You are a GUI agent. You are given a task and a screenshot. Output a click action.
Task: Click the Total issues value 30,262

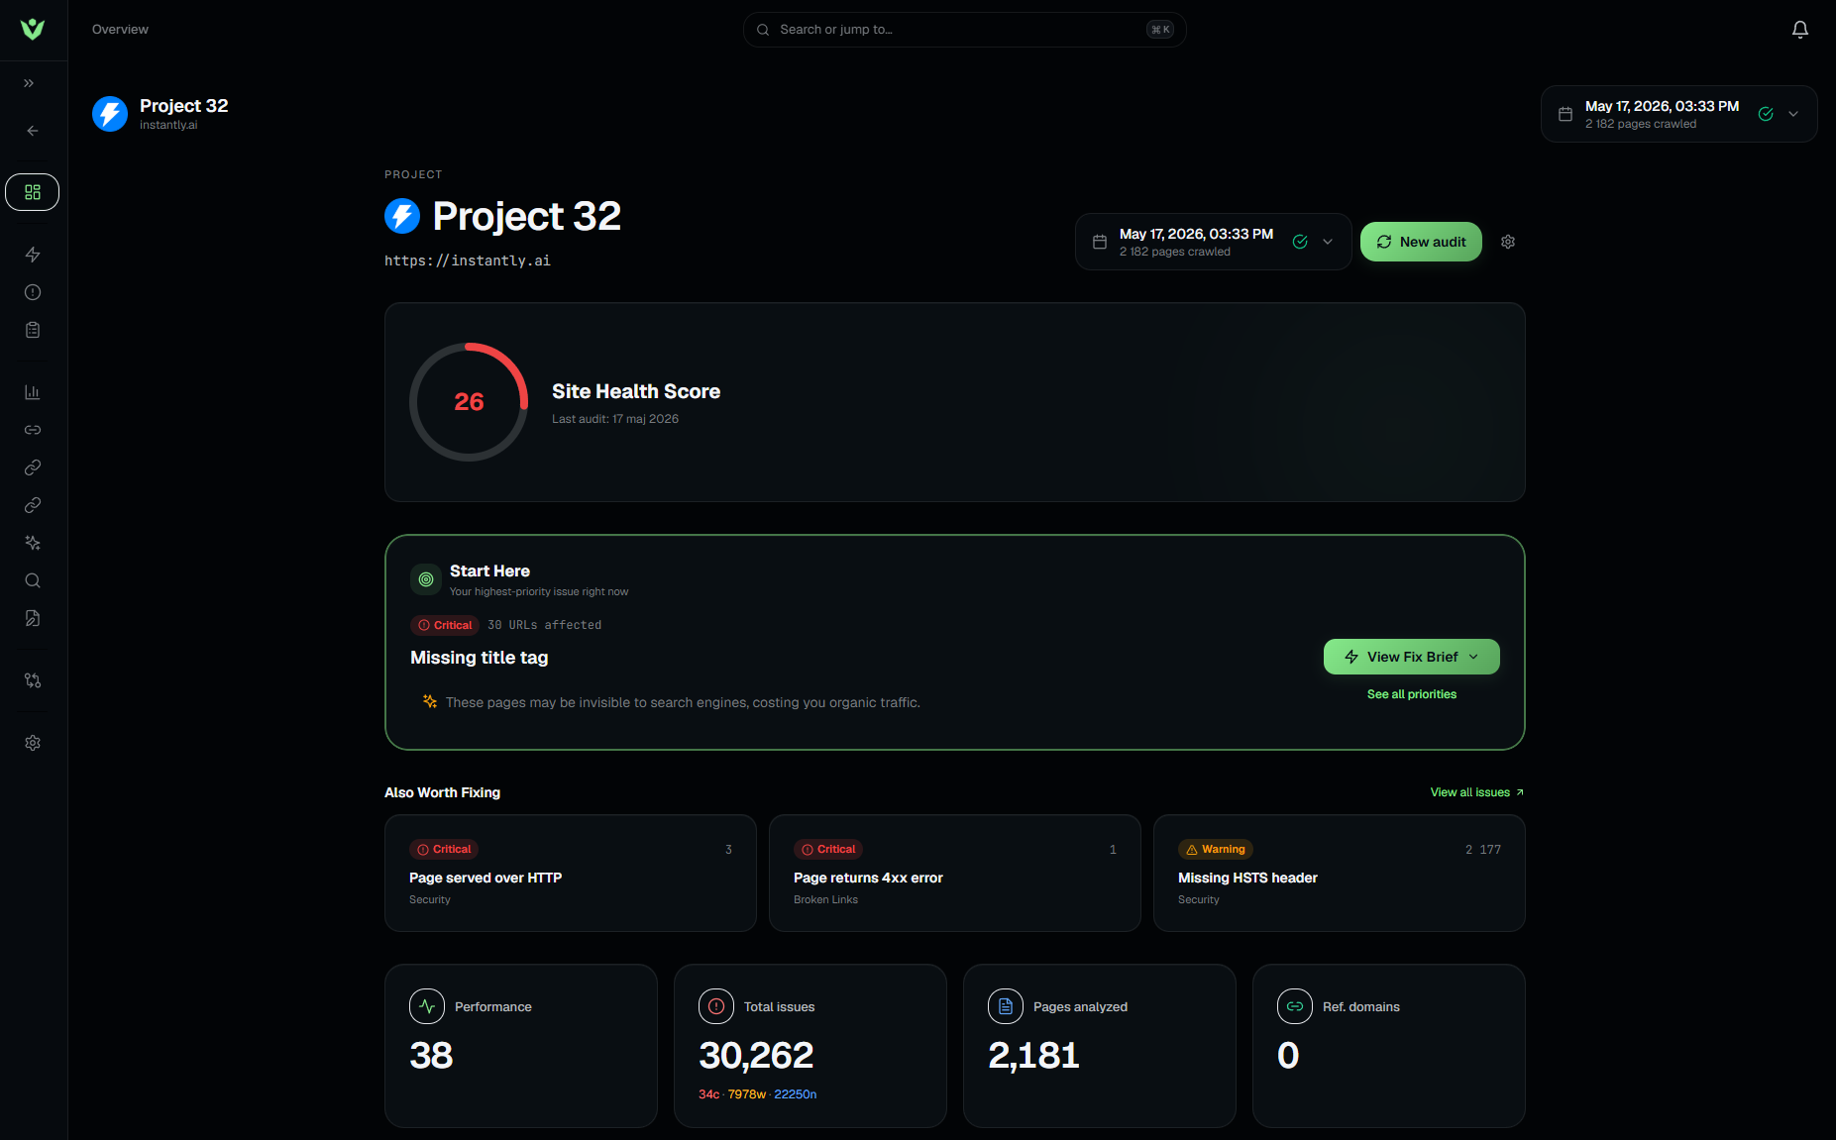click(x=756, y=1056)
